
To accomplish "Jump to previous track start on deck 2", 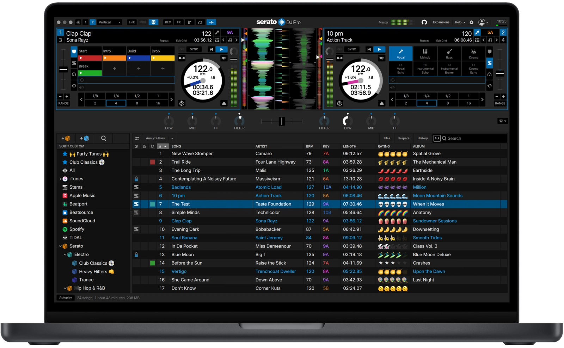I will 369,49.
